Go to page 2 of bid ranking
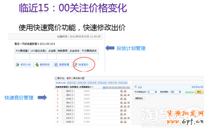The image size is (207, 129). 107,88
